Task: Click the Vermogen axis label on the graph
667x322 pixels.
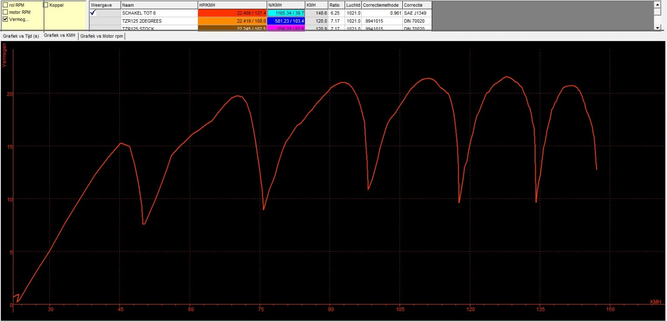Action: (x=4, y=56)
